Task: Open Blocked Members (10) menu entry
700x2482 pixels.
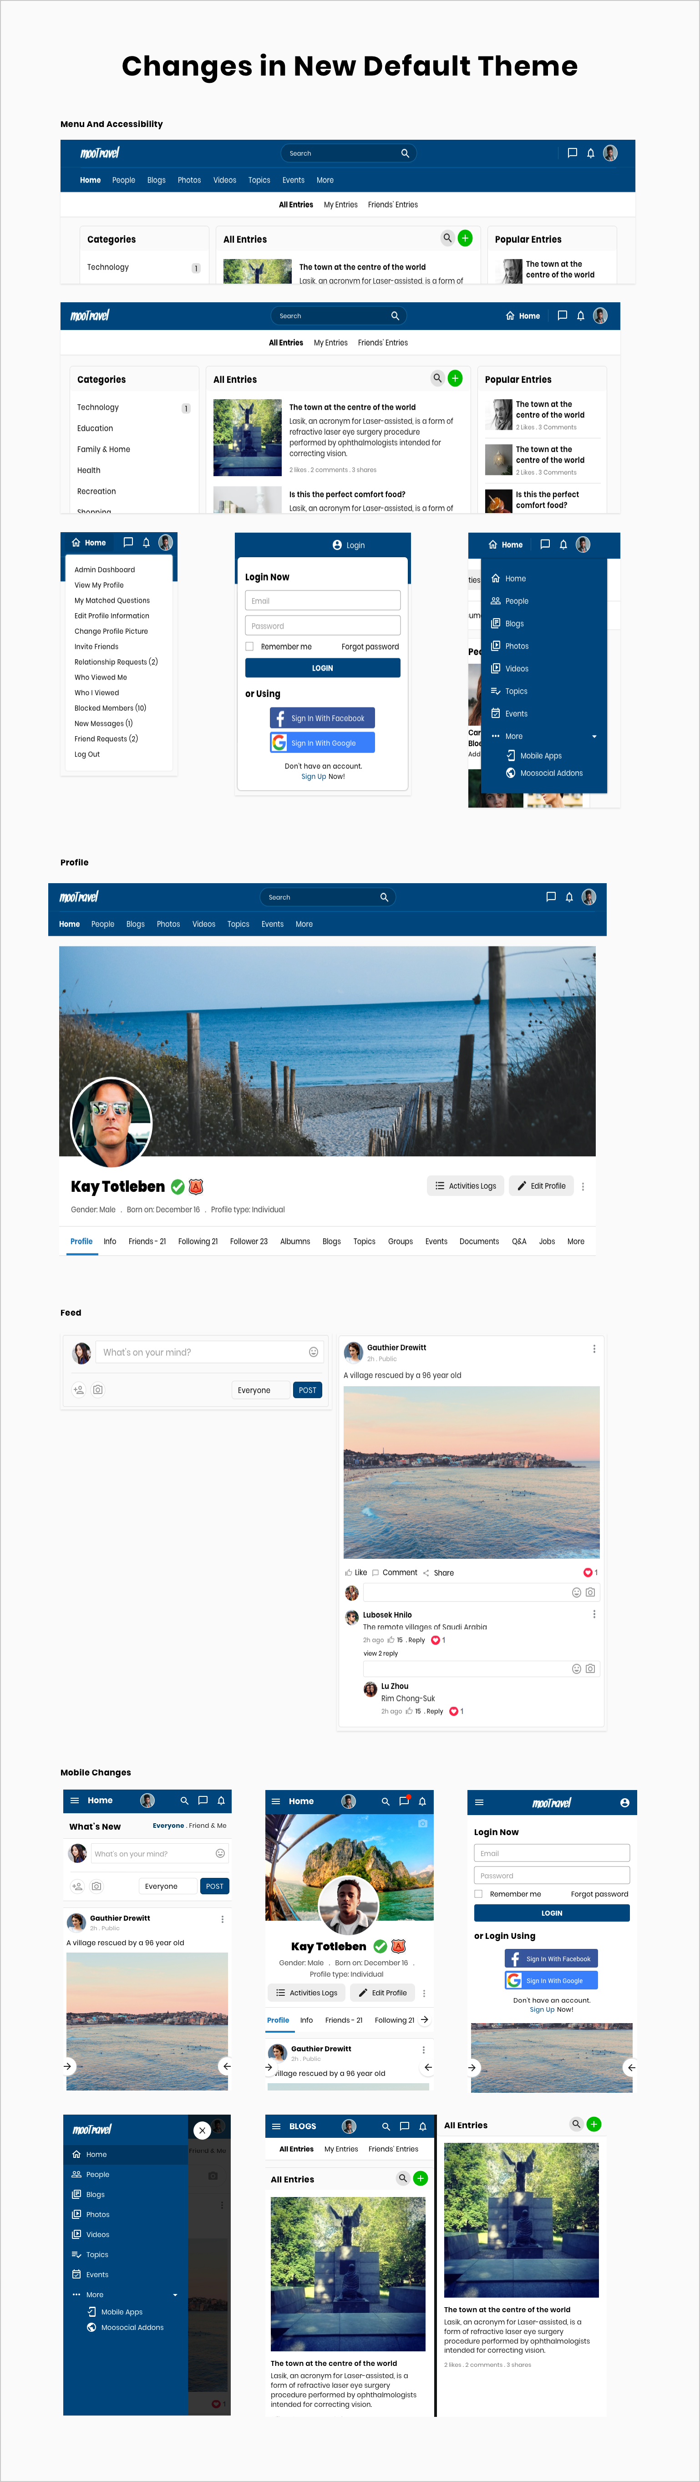Action: coord(111,708)
